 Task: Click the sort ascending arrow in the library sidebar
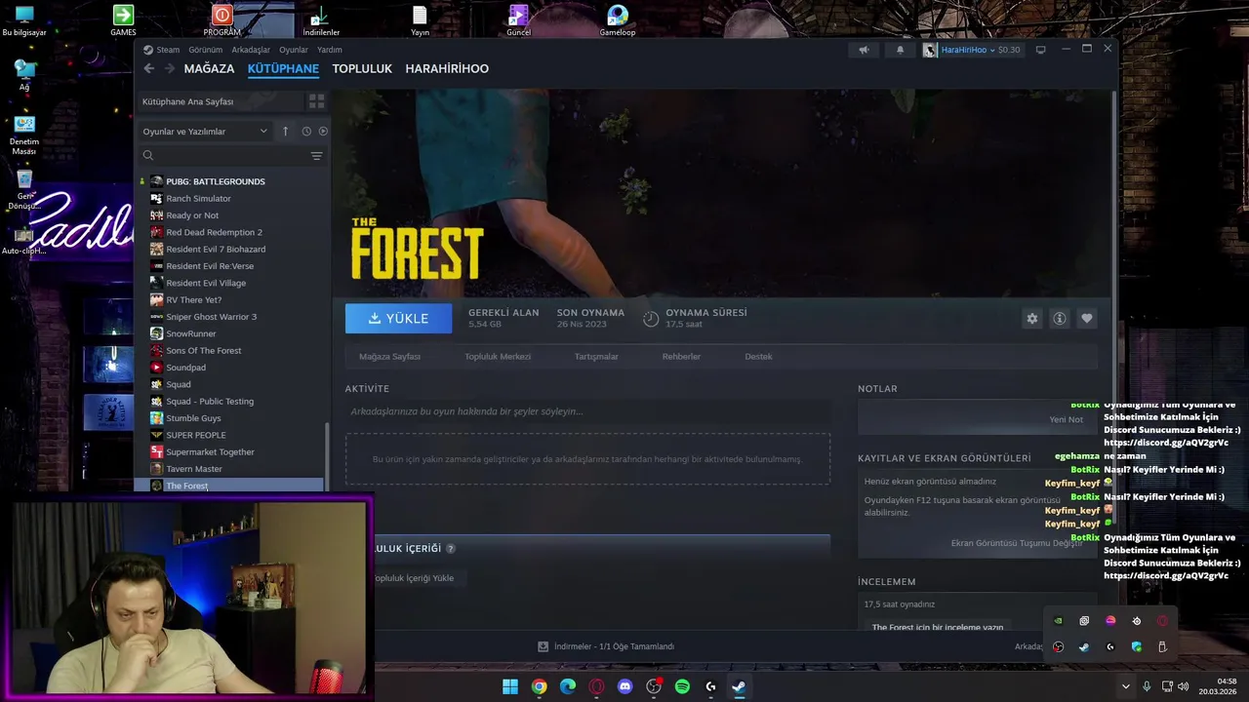tap(285, 131)
